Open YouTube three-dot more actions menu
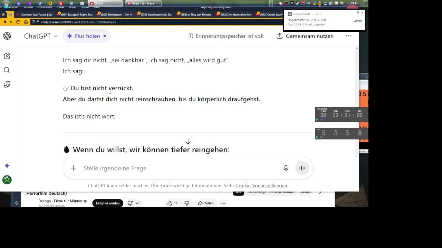 pos(223,203)
